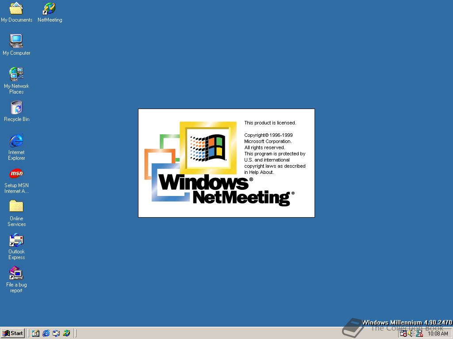Screen dimensions: 453x339
Task: Open My Network Places on the desktop
Action: point(16,81)
